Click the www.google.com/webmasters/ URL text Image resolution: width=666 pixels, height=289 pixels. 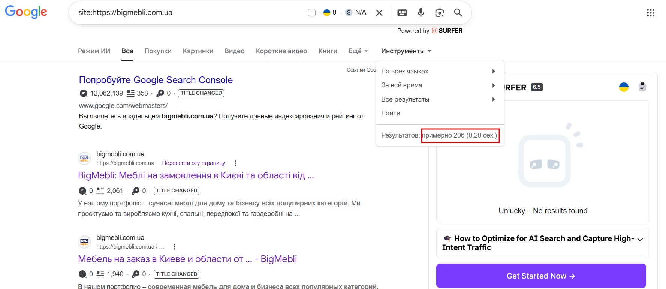[123, 106]
